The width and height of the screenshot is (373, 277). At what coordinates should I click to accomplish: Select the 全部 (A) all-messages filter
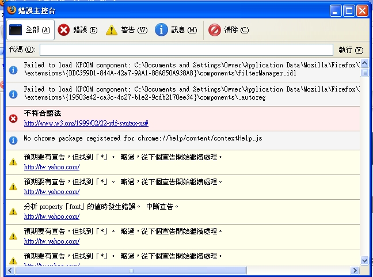click(x=31, y=30)
